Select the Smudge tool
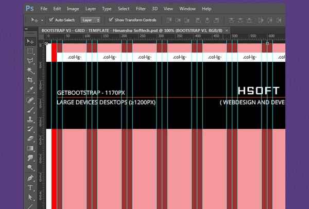 point(30,158)
